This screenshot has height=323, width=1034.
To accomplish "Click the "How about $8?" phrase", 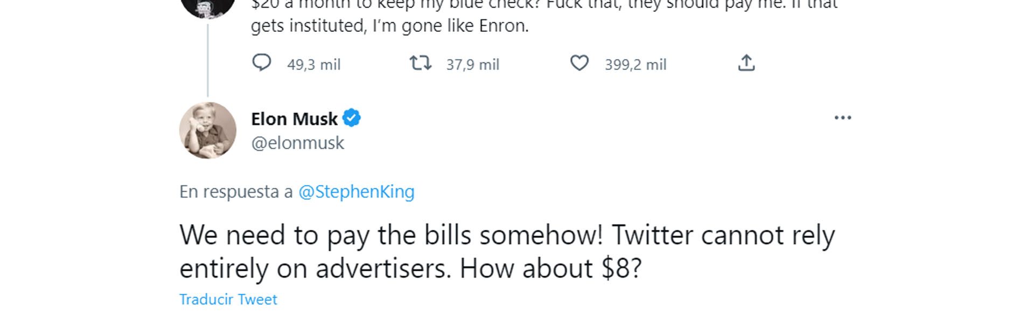I will [550, 268].
